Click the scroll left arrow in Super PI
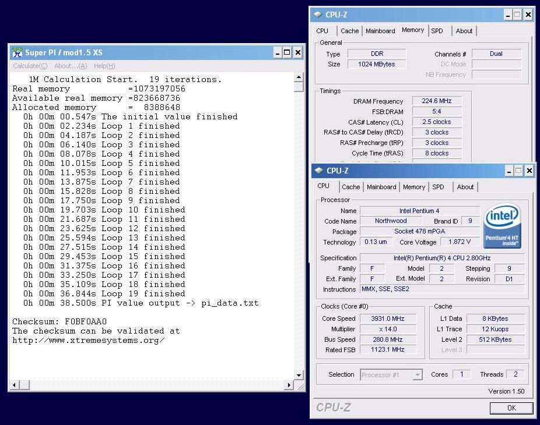The width and height of the screenshot is (540, 425). pyautogui.click(x=14, y=385)
